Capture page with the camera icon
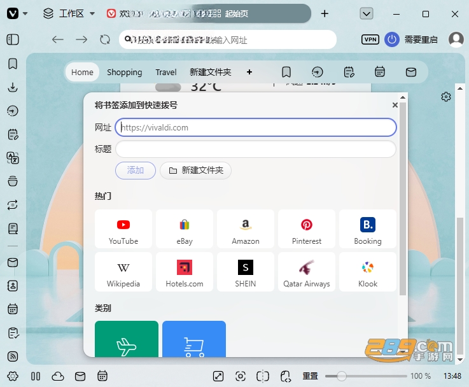Image resolution: width=469 pixels, height=387 pixels. pyautogui.click(x=241, y=376)
